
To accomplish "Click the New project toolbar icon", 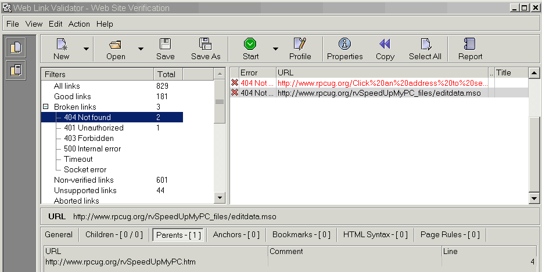I will pos(62,45).
